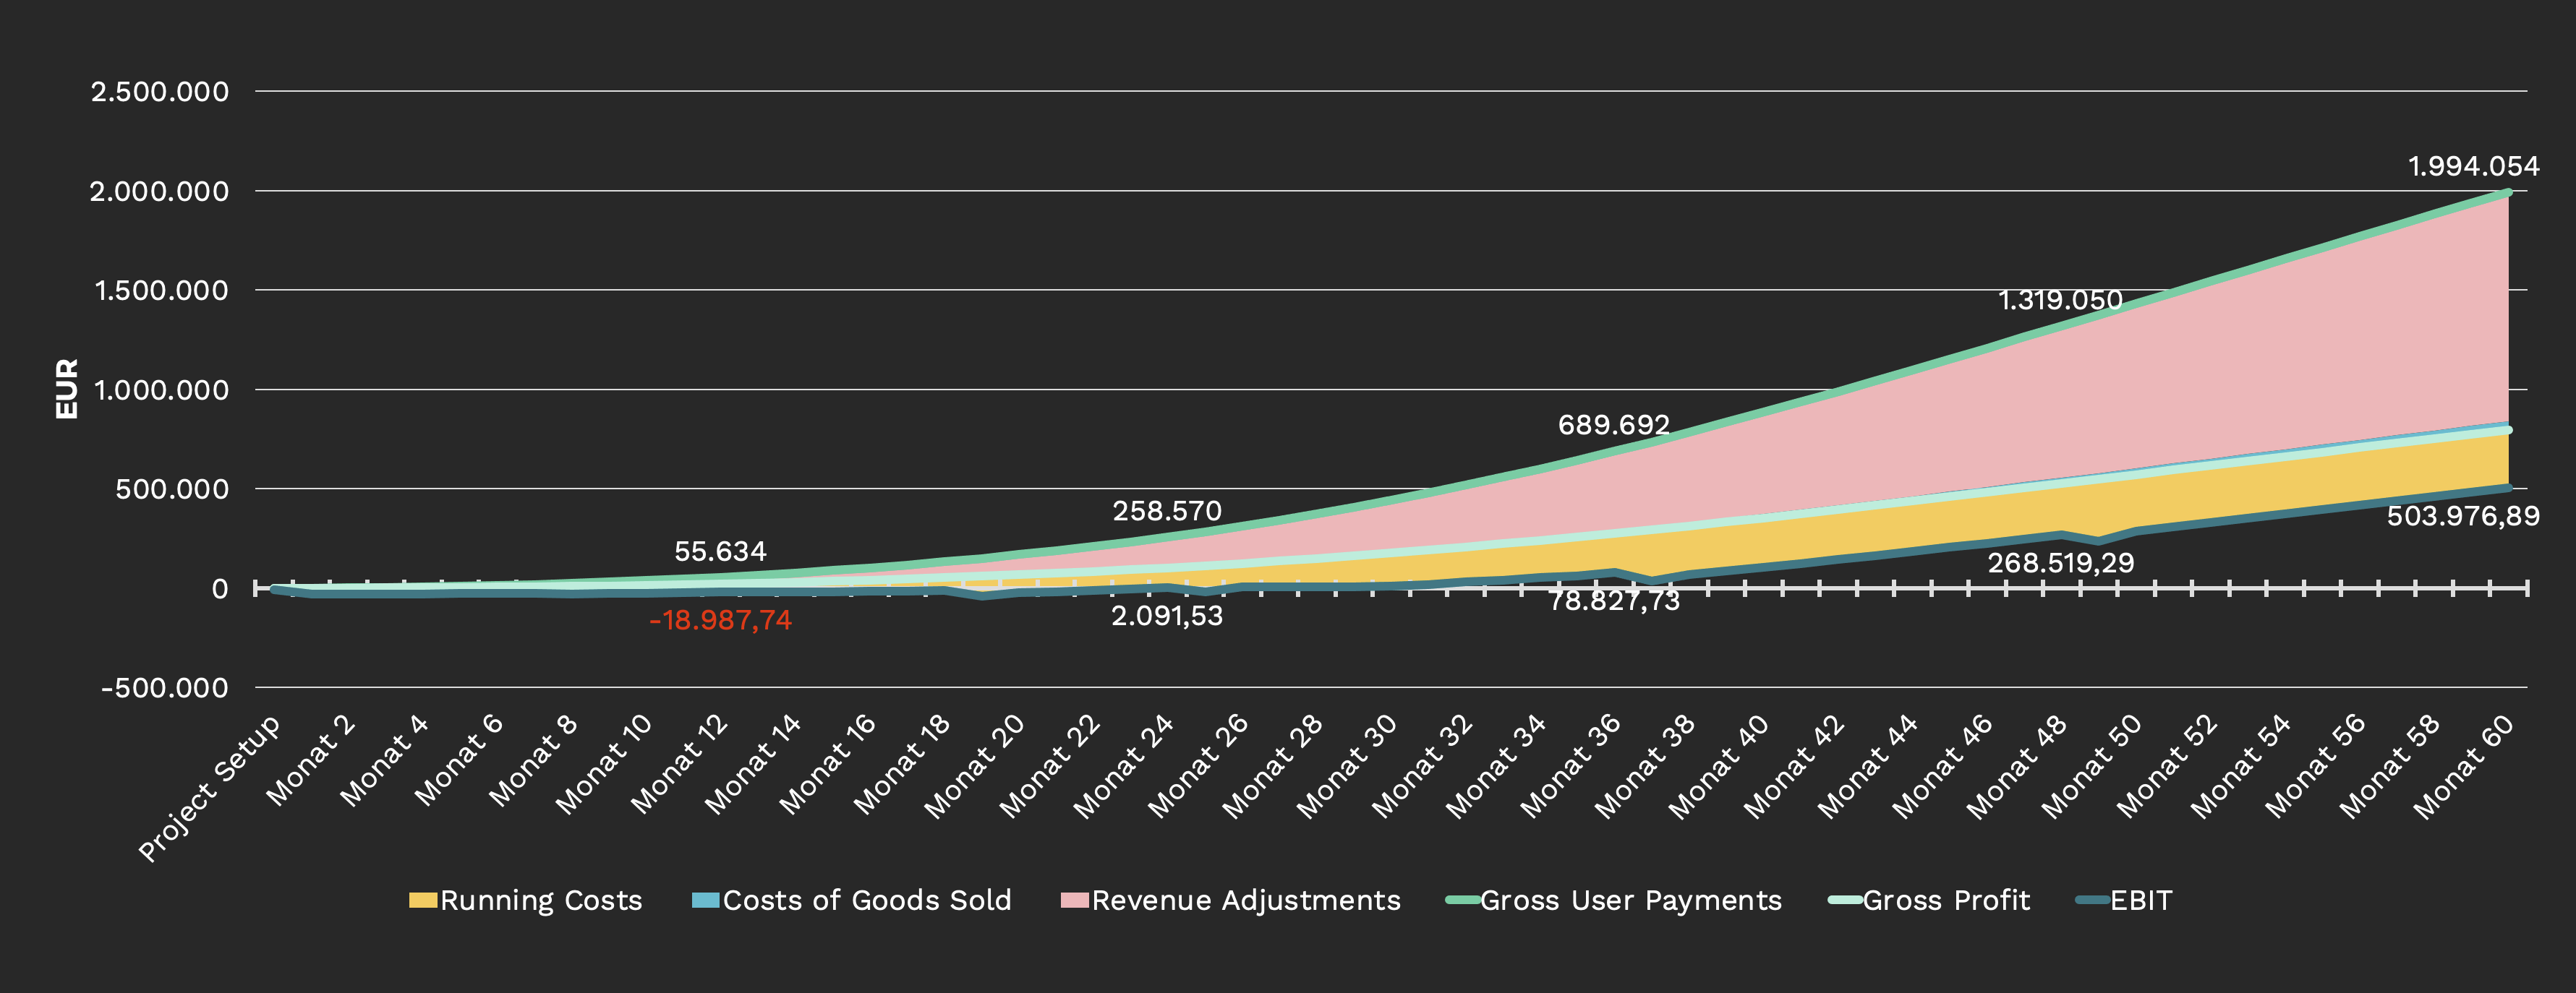
Task: Click the Revenue Adjustments pink legend swatch
Action: 1074,900
